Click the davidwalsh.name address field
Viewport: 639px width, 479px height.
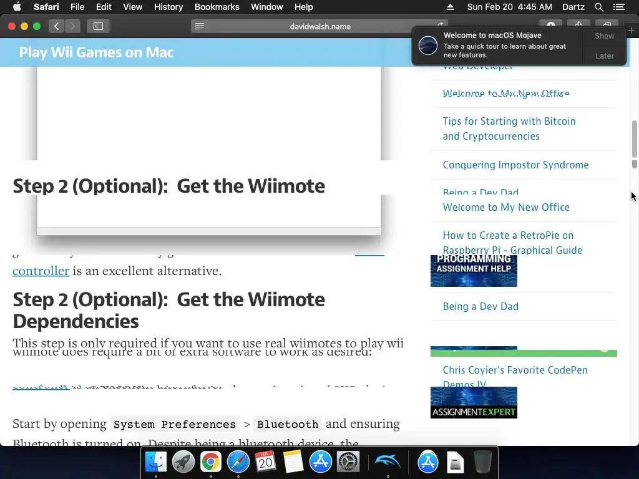(319, 26)
